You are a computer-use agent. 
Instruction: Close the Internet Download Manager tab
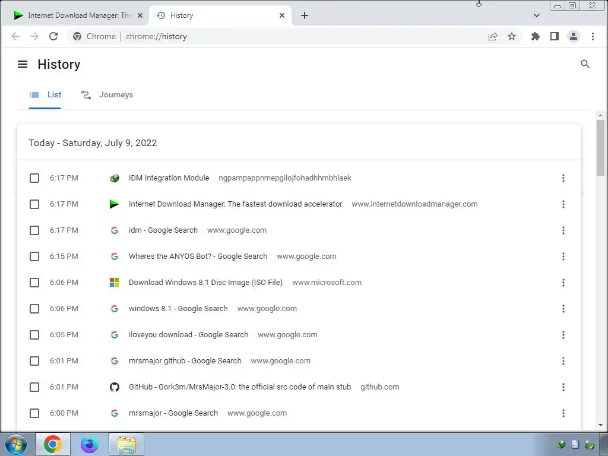pos(140,15)
